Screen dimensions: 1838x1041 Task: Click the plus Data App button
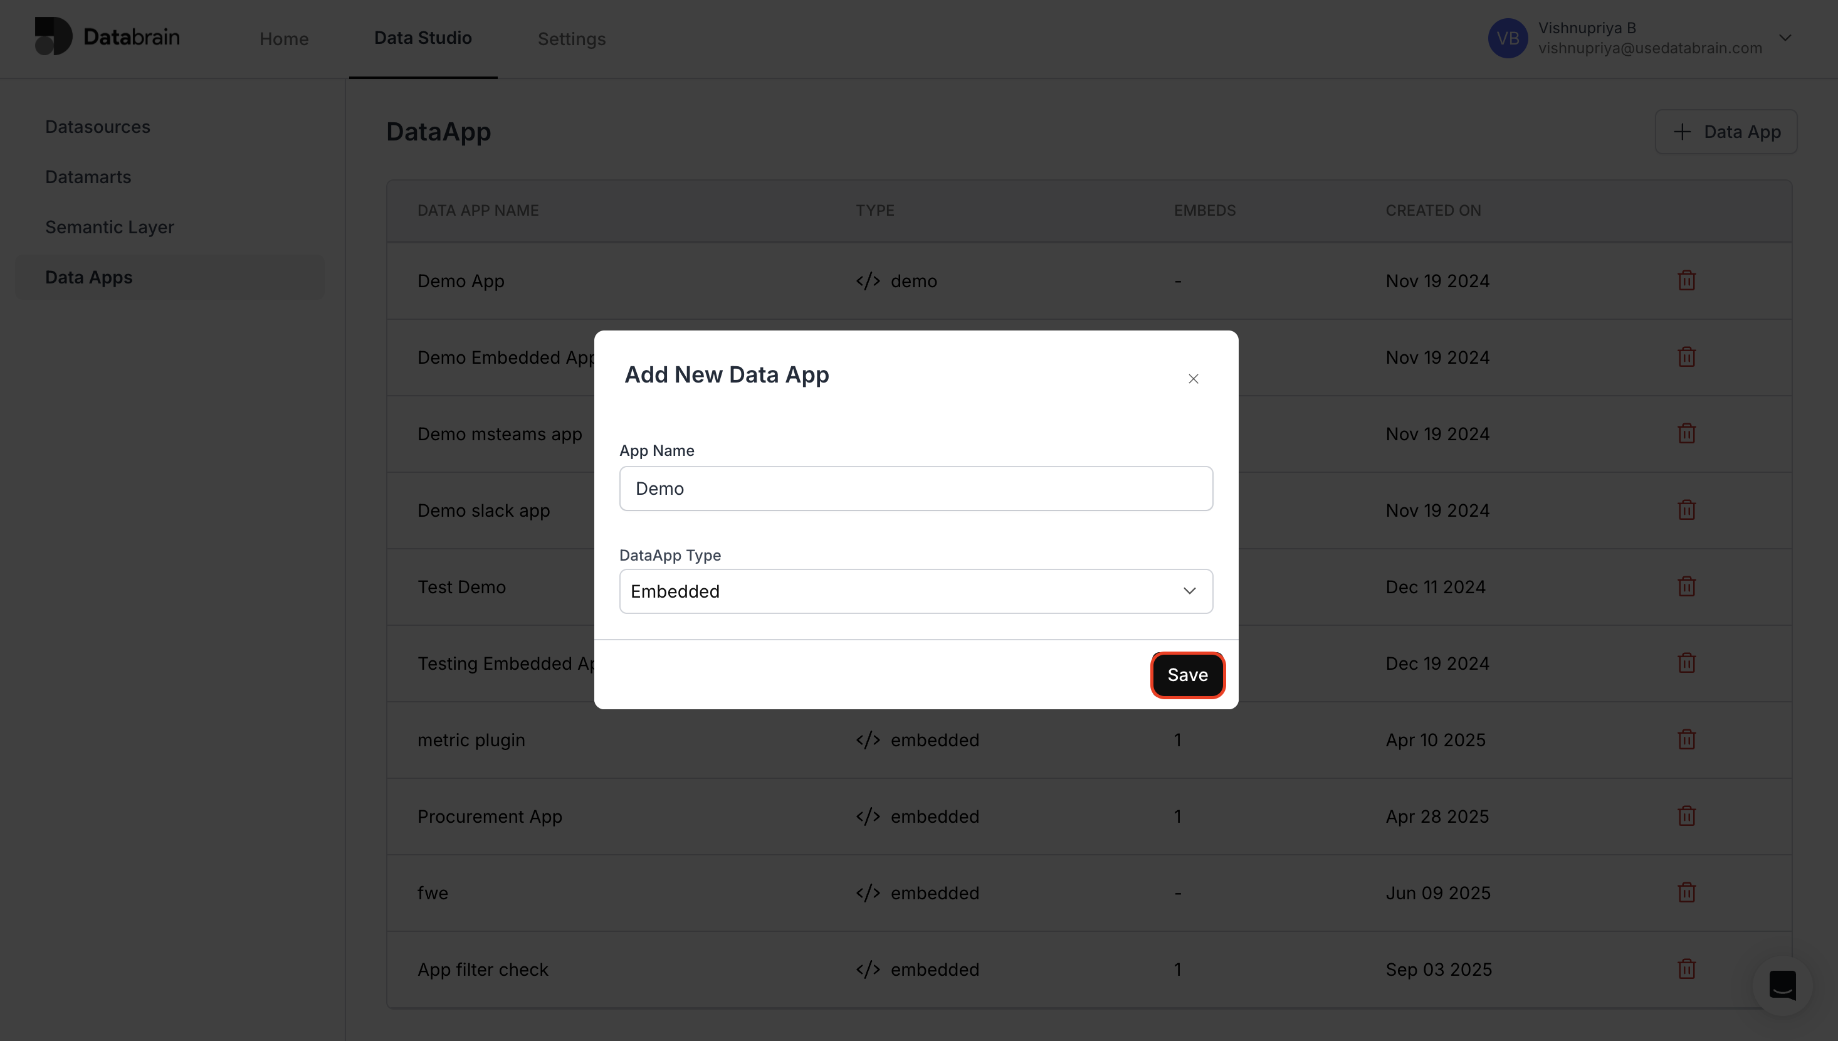coord(1725,132)
